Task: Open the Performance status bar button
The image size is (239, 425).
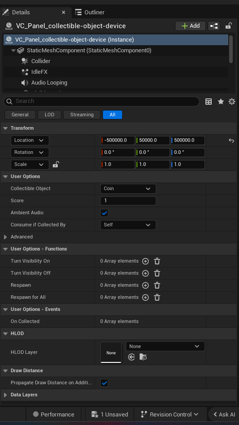Action: [x=53, y=414]
